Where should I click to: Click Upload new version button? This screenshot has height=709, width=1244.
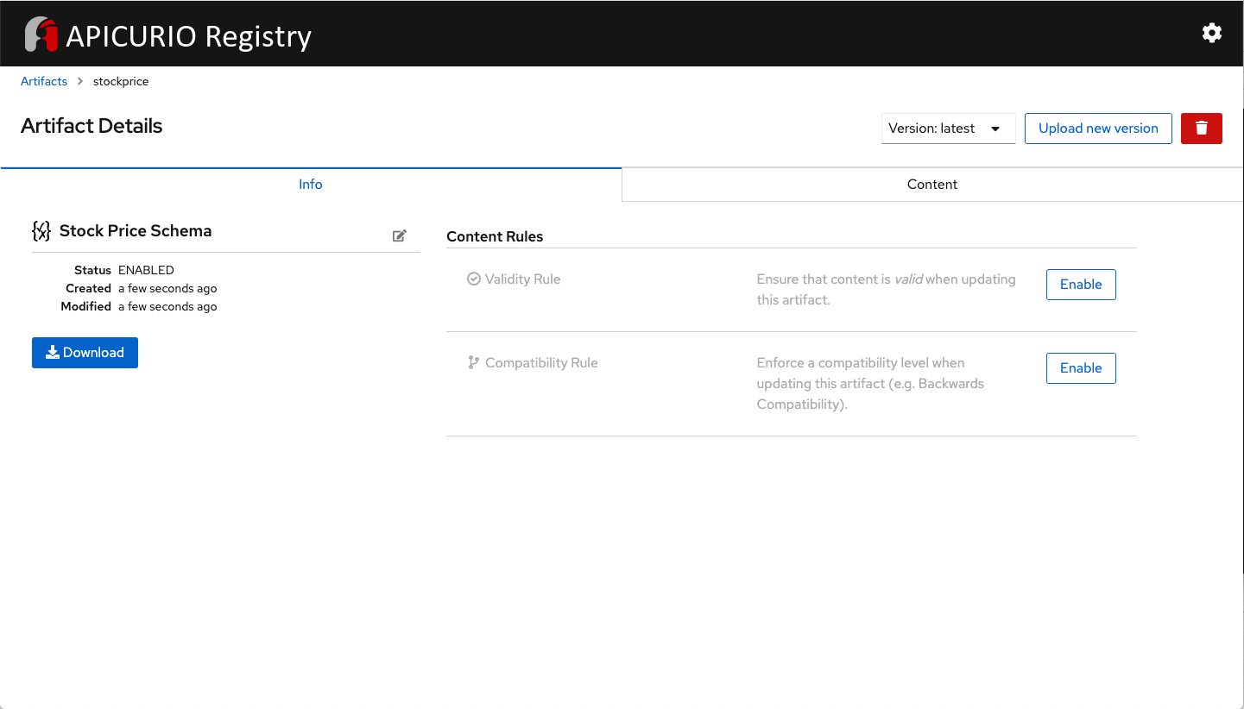point(1097,129)
